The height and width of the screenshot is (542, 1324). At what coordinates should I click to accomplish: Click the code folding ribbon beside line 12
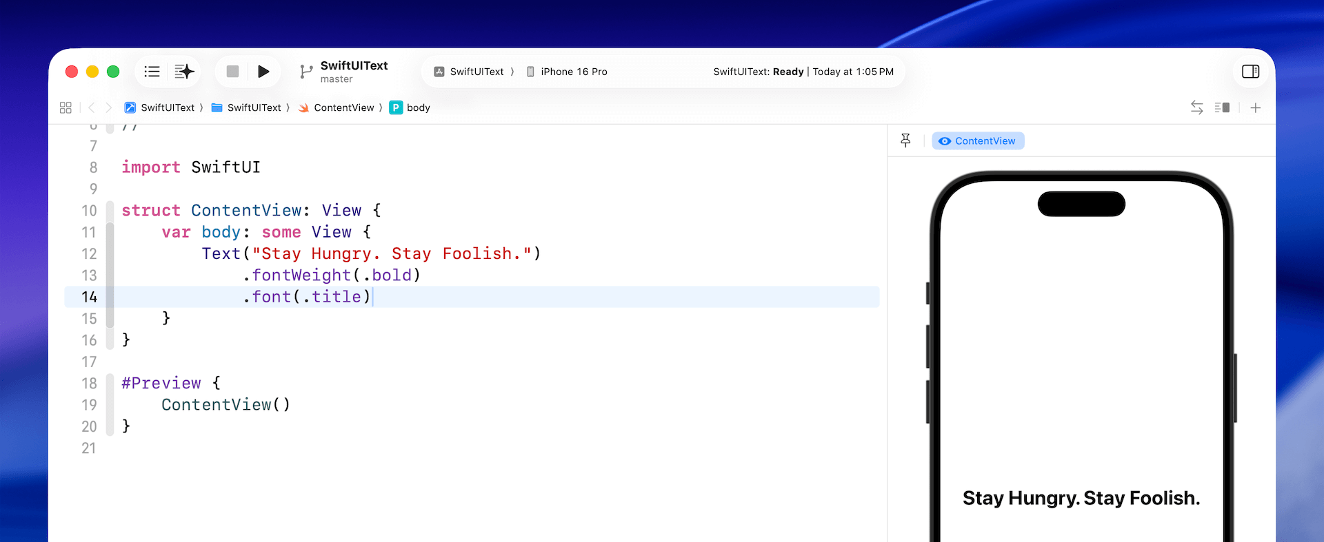pyautogui.click(x=110, y=253)
